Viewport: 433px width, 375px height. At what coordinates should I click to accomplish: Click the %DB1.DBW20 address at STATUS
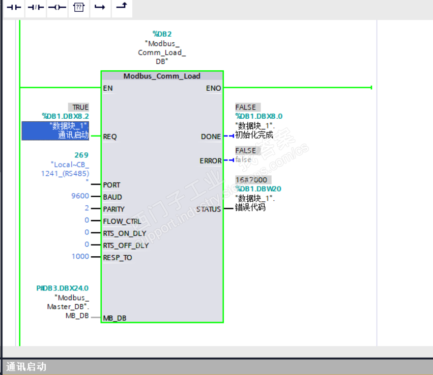[x=258, y=189]
